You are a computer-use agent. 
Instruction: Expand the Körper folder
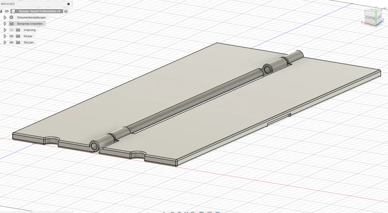[x=5, y=36]
